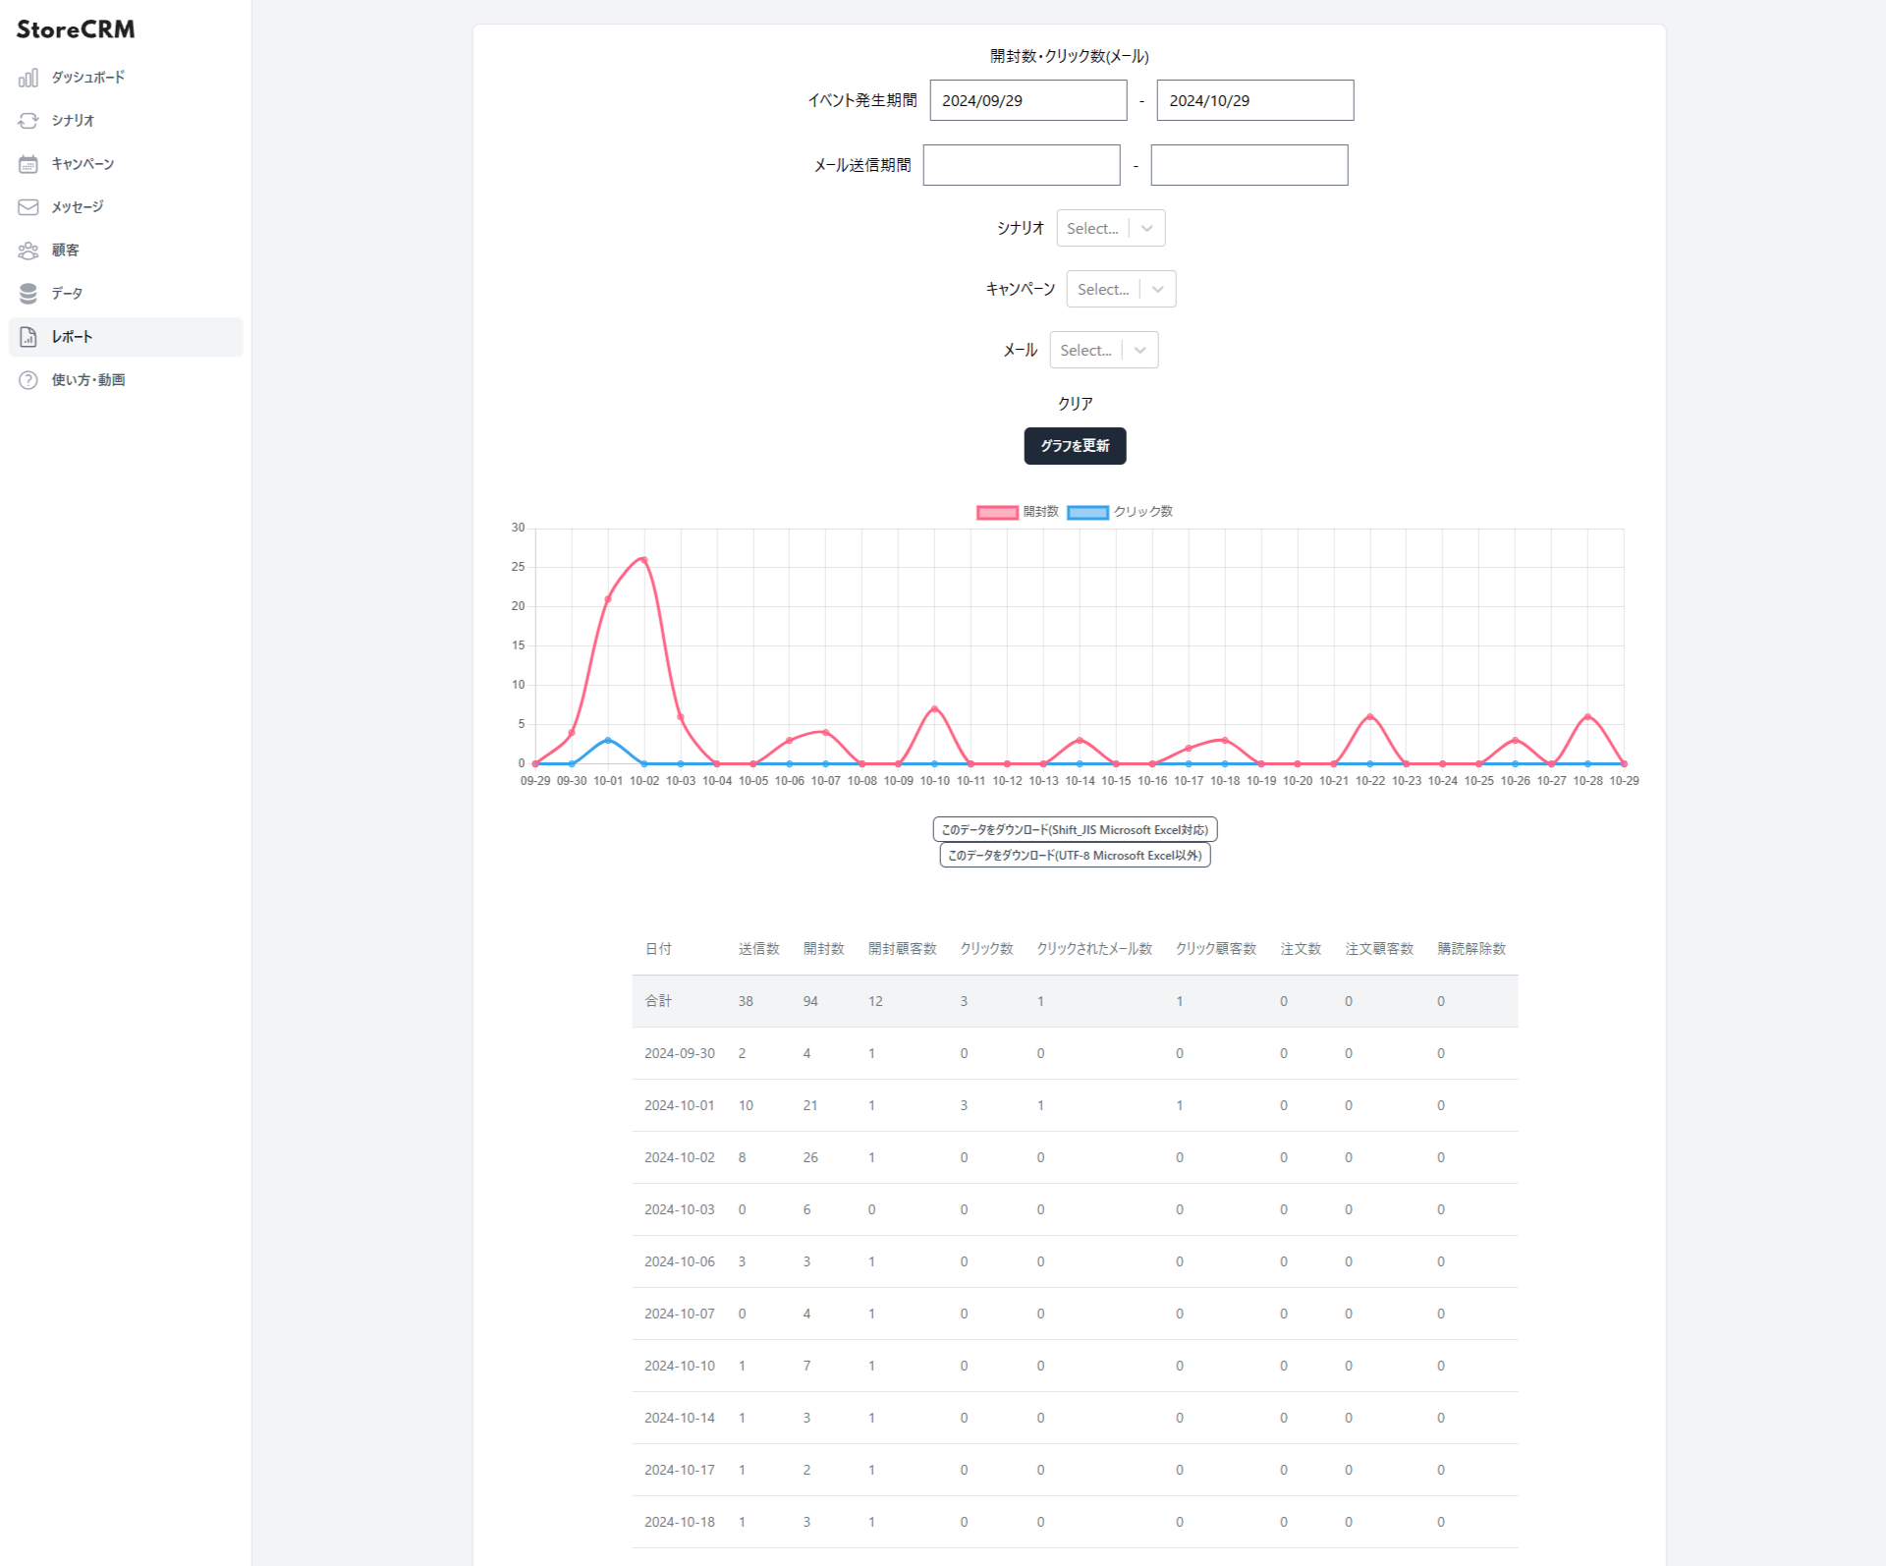
Task: Open シナリオ in the sidebar
Action: tap(126, 121)
